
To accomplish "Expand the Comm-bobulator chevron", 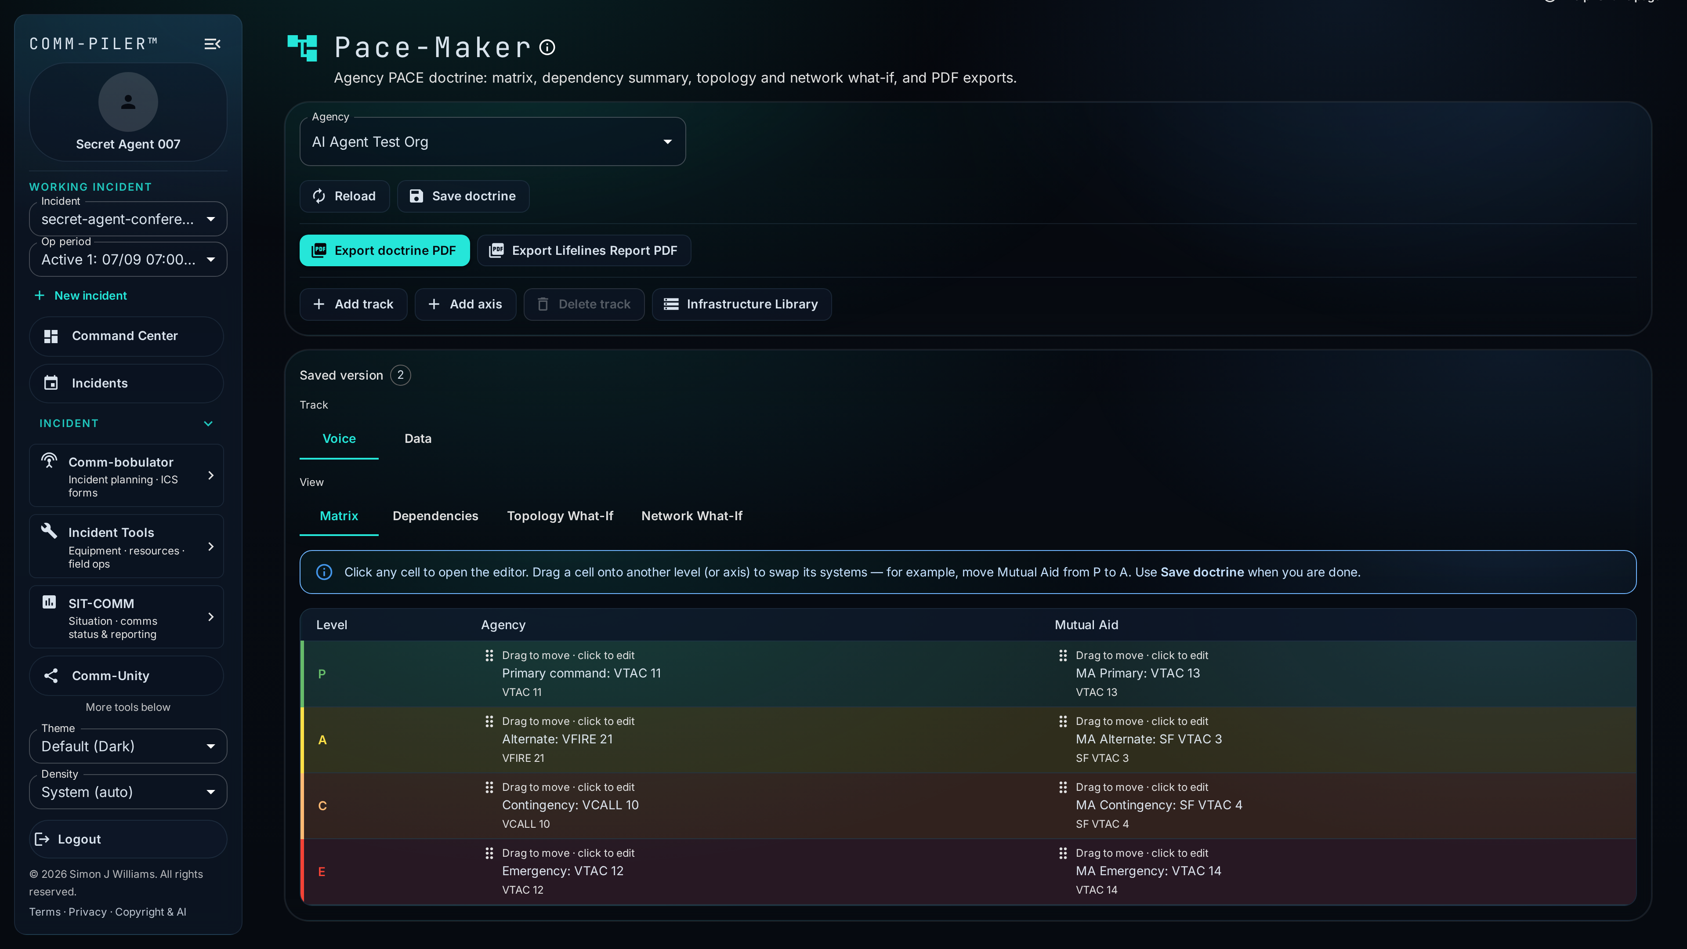I will click(211, 475).
